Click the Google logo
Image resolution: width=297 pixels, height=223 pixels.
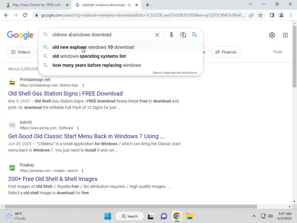pyautogui.click(x=20, y=35)
